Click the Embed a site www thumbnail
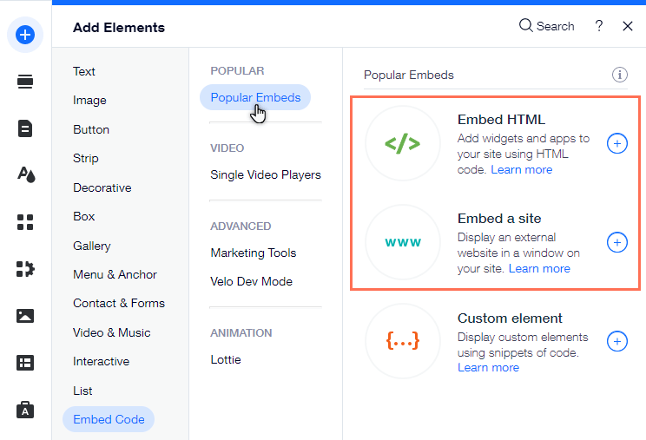 pyautogui.click(x=403, y=242)
